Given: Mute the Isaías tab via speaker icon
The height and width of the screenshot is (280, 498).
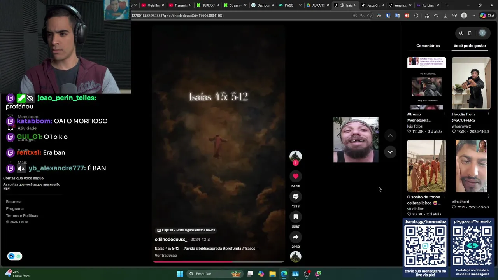Looking at the screenshot, I should (x=342, y=5).
